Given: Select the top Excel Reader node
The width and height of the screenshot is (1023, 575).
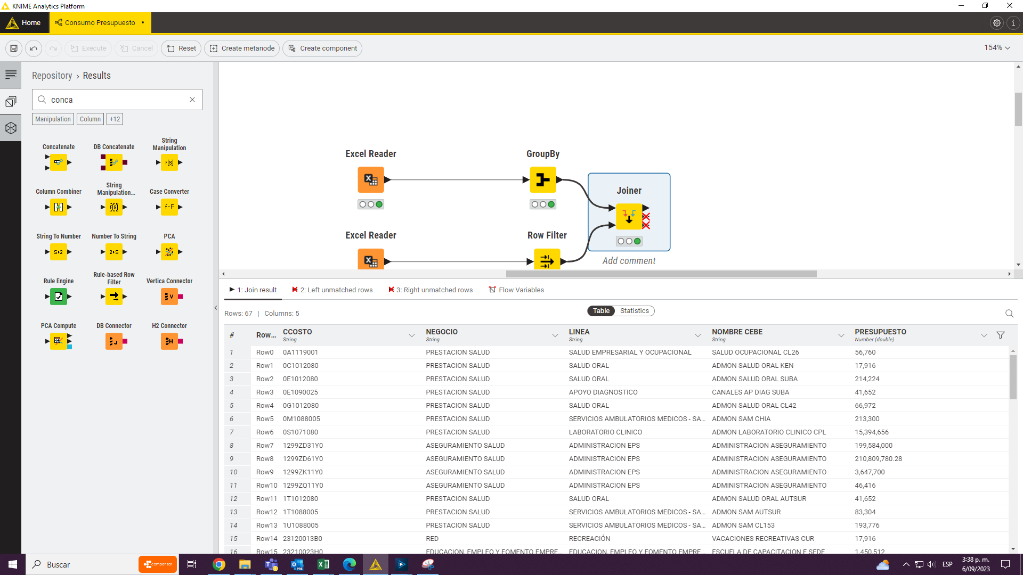Looking at the screenshot, I should tap(371, 180).
